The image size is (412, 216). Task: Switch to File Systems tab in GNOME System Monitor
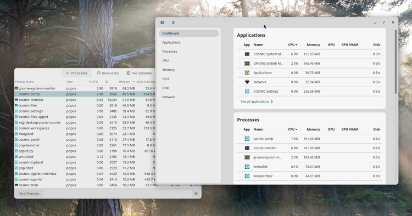(139, 73)
